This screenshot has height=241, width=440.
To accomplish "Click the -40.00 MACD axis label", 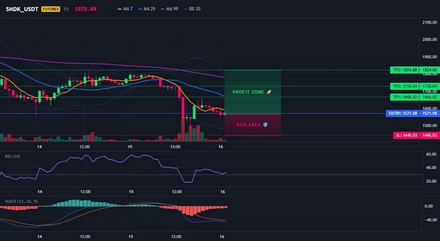I will [430, 220].
